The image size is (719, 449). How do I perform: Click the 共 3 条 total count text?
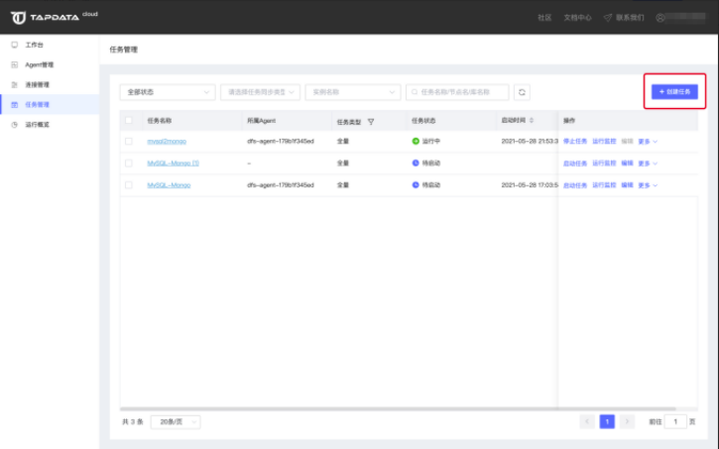coord(133,421)
